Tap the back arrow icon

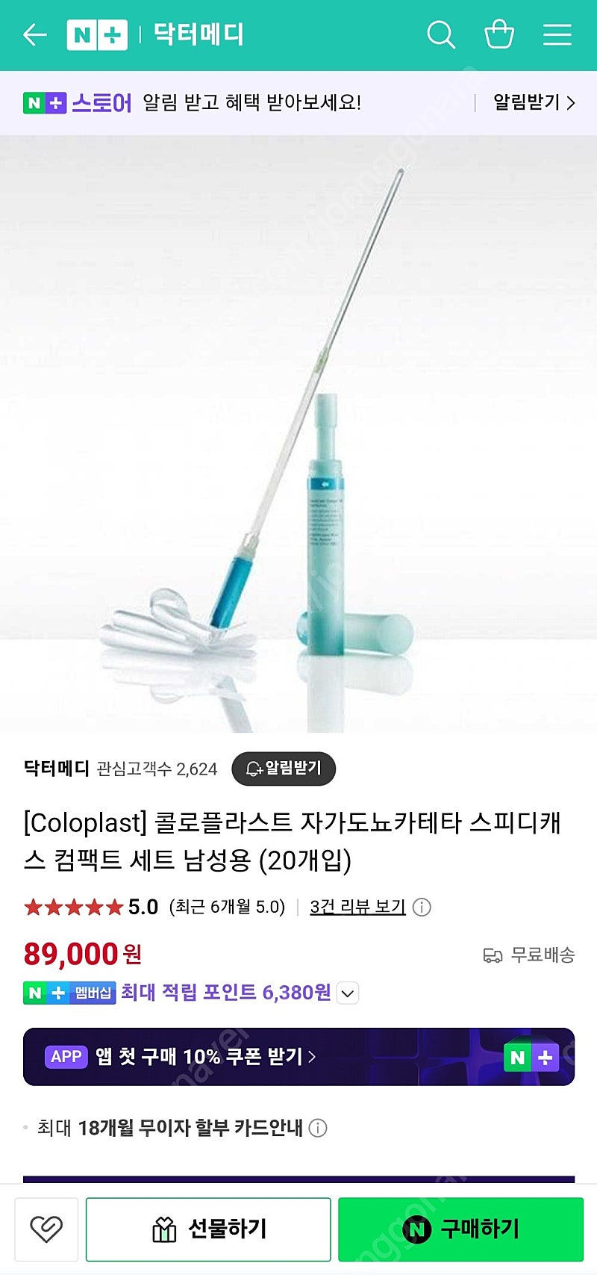[35, 34]
